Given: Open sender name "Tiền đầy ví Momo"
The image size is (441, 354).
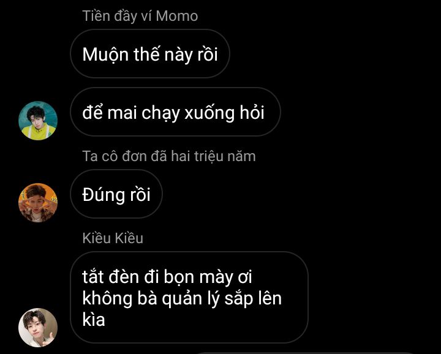Looking at the screenshot, I should (140, 16).
